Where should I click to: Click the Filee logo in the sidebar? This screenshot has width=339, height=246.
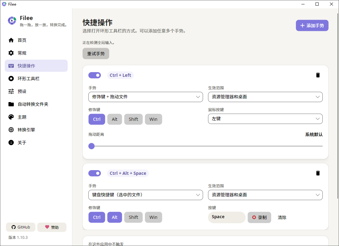point(12,21)
